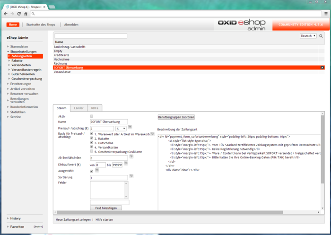Expand Erweiterungen menu group
This screenshot has height=235, width=331.
[x=21, y=84]
